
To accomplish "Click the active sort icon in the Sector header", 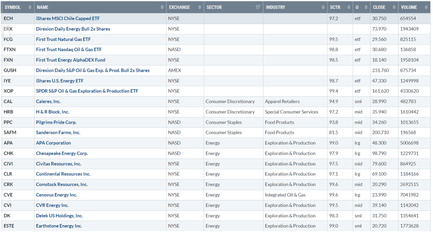I will 258,7.
